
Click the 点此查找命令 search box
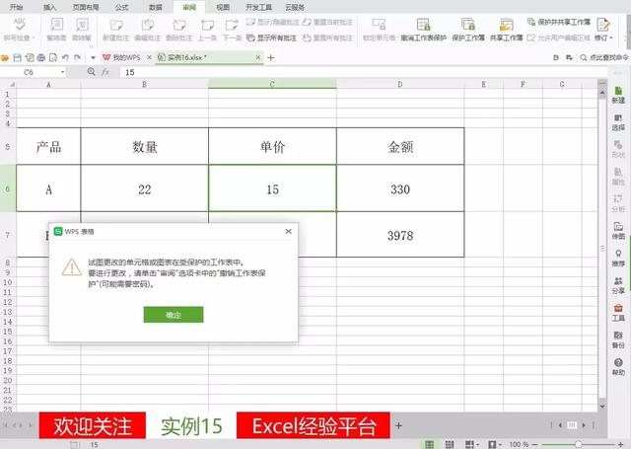[x=604, y=58]
